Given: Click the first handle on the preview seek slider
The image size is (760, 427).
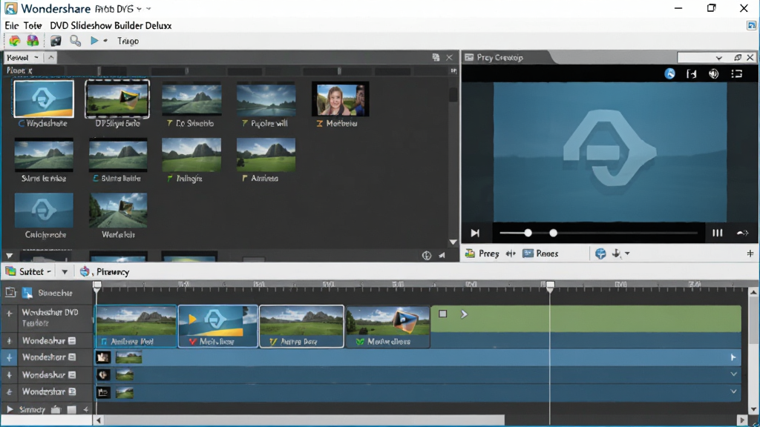Looking at the screenshot, I should tap(528, 234).
